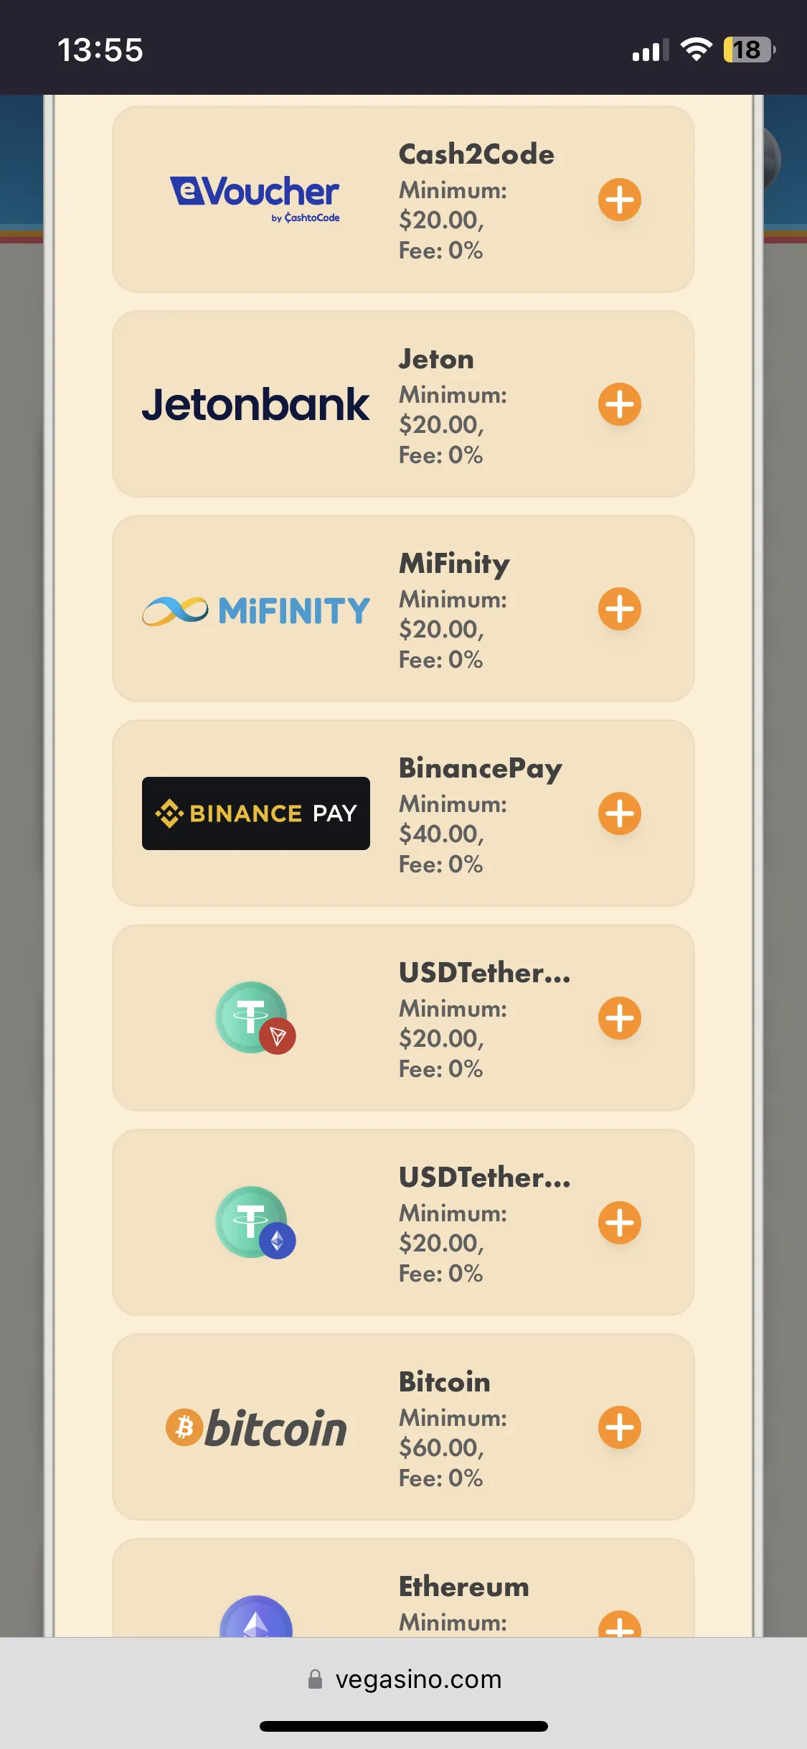Open the BinancePay payment title
This screenshot has height=1749, width=807.
point(480,769)
